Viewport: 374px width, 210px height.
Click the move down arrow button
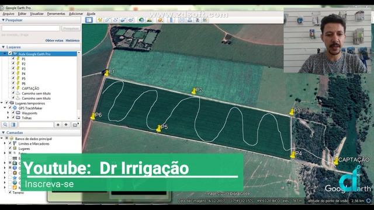point(66,124)
